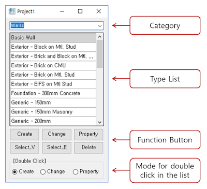Click the Create function button
The height and width of the screenshot is (189, 207).
coord(24,134)
